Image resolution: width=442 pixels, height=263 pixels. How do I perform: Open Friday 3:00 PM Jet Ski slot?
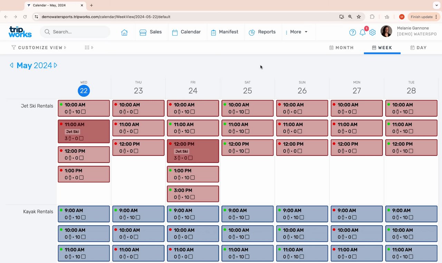pyautogui.click(x=193, y=194)
